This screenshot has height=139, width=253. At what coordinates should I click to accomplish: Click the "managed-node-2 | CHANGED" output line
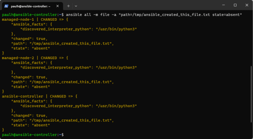35,58
